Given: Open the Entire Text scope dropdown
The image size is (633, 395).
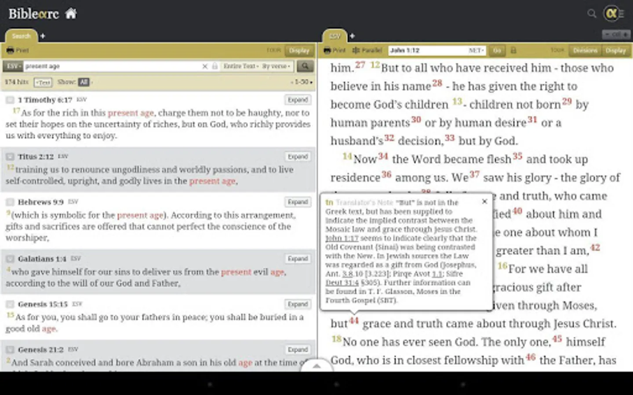Looking at the screenshot, I should (241, 66).
